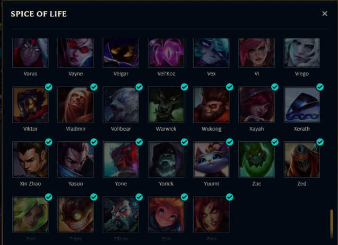Image resolution: width=338 pixels, height=245 pixels.
Task: Click the checkmark on Zyra's portrait
Action: 230,197
